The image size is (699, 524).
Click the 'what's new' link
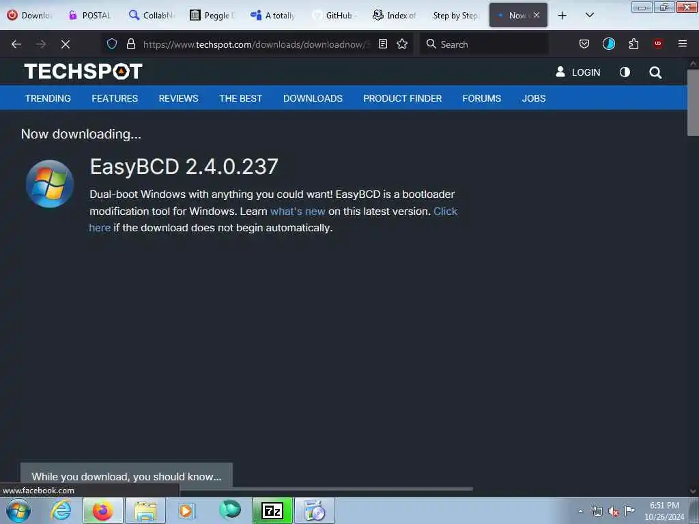[298, 212]
